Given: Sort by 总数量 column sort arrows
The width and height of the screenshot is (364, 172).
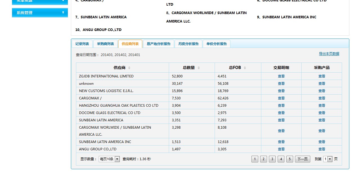Looking at the screenshot, I should pyautogui.click(x=199, y=68).
